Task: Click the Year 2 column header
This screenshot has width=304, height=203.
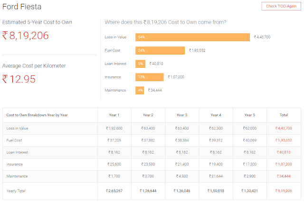Action: (148, 115)
